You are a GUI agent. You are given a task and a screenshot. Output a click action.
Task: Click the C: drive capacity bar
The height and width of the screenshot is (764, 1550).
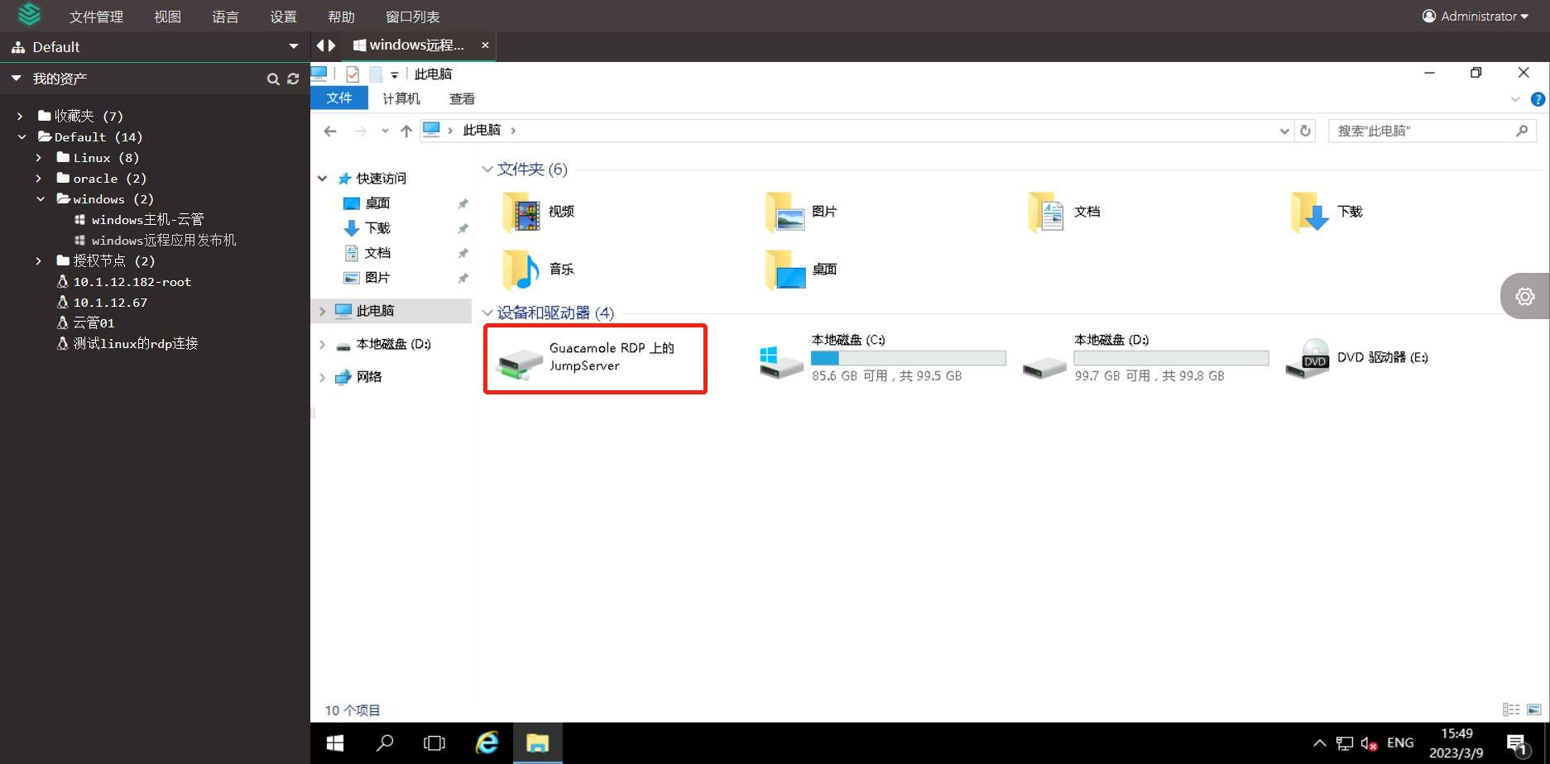click(x=908, y=357)
